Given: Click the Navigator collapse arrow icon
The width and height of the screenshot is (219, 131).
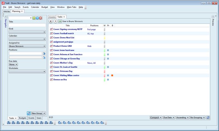Looking at the screenshot, I should [6, 17].
